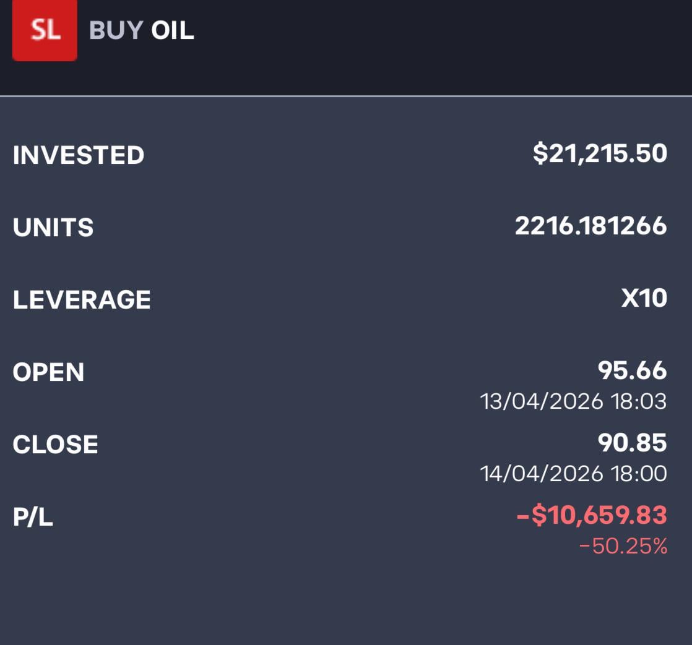Image resolution: width=692 pixels, height=645 pixels.
Task: Select the 90.85 close price
Action: [x=632, y=443]
